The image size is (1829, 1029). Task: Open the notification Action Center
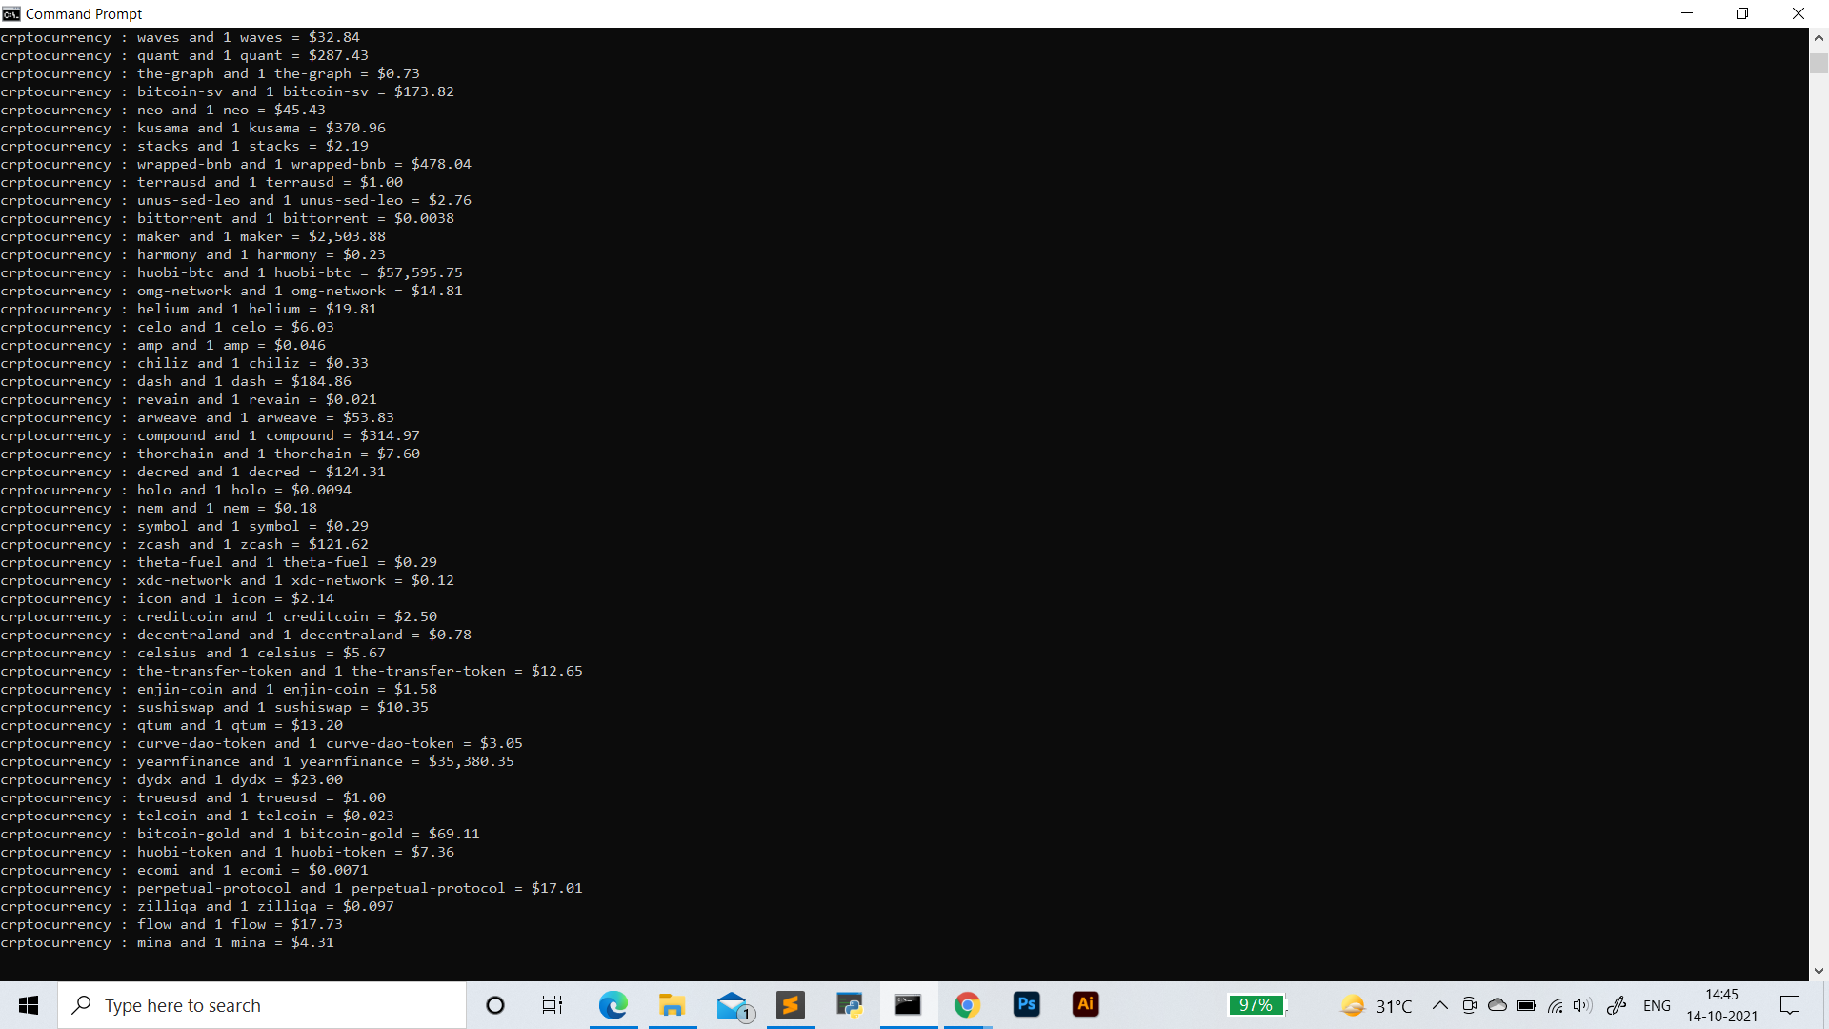point(1791,1005)
